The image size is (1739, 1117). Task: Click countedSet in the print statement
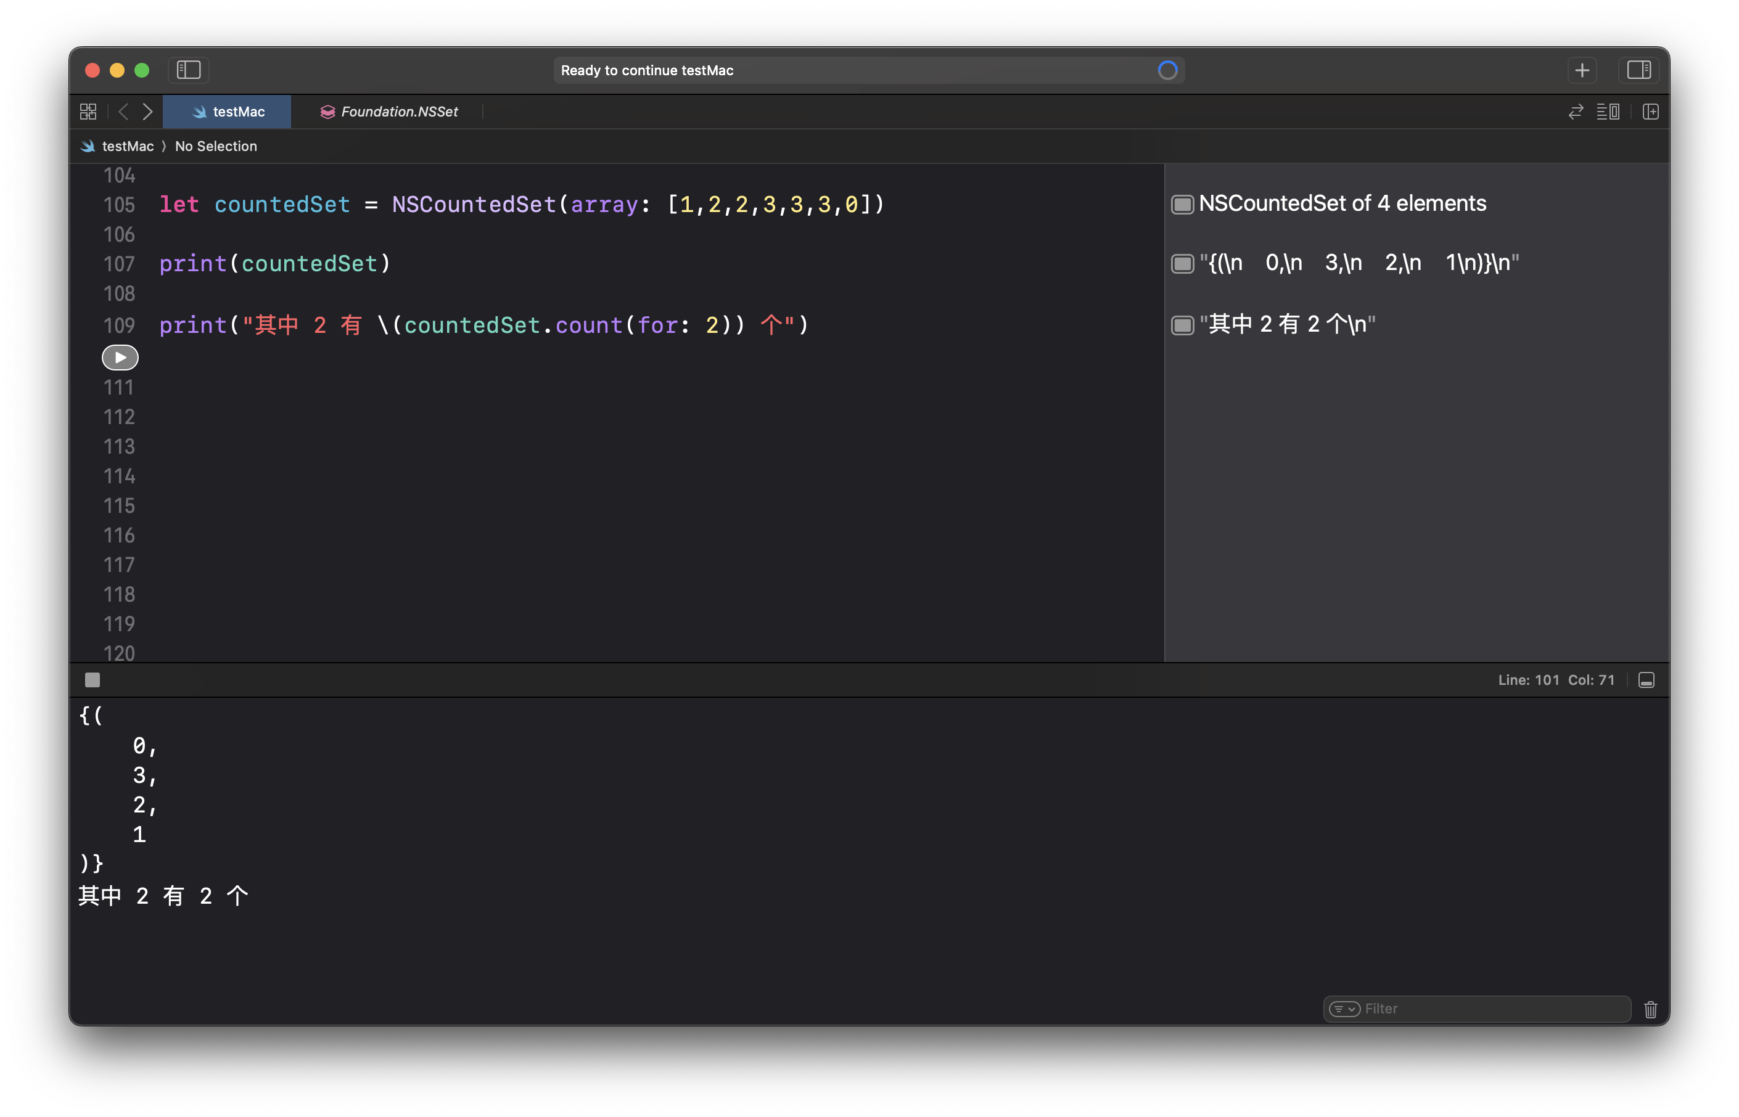coord(310,263)
